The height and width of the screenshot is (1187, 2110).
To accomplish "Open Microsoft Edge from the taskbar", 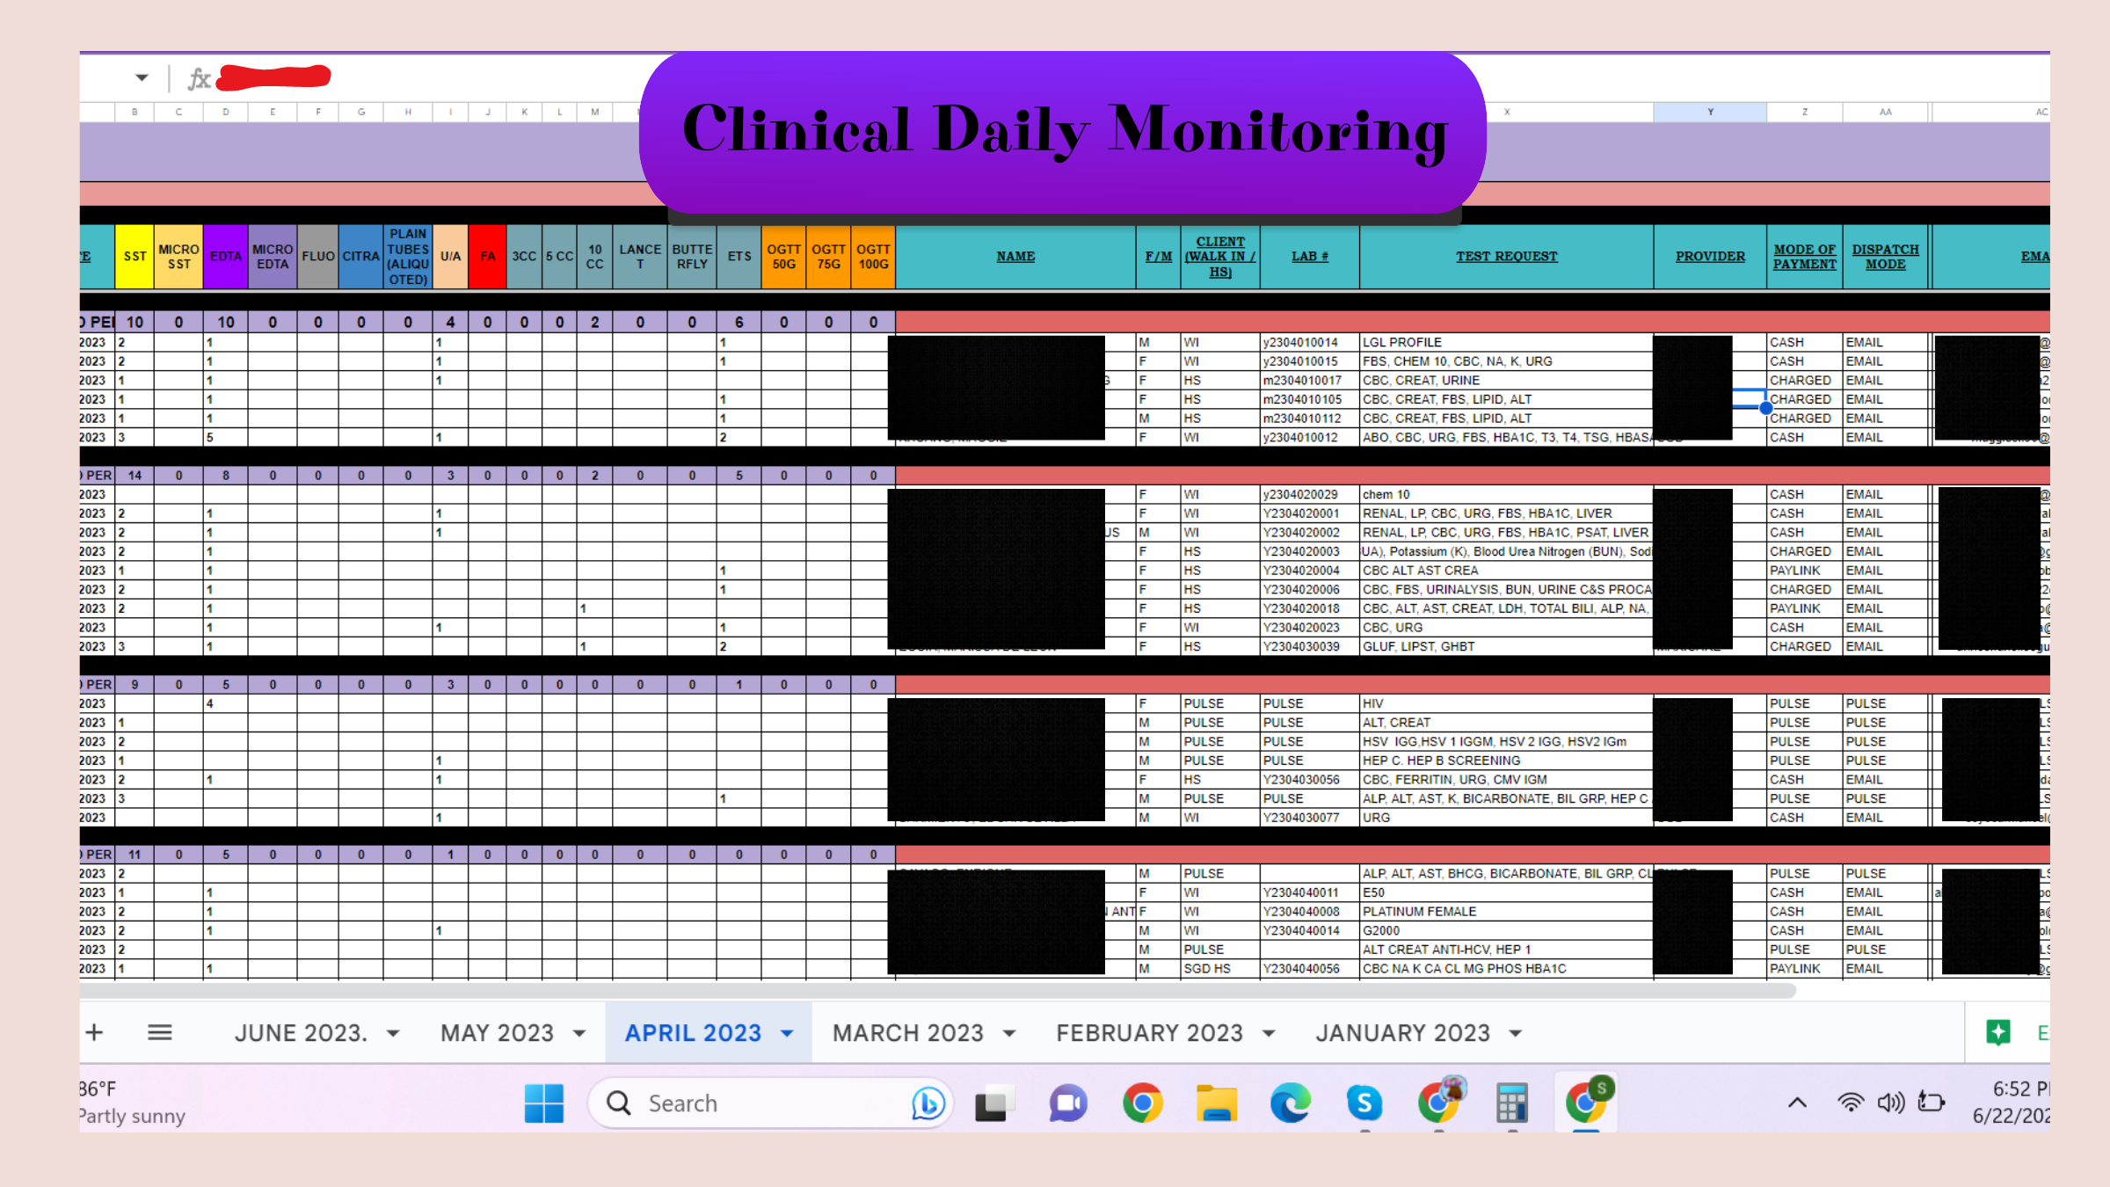I will click(x=1291, y=1103).
